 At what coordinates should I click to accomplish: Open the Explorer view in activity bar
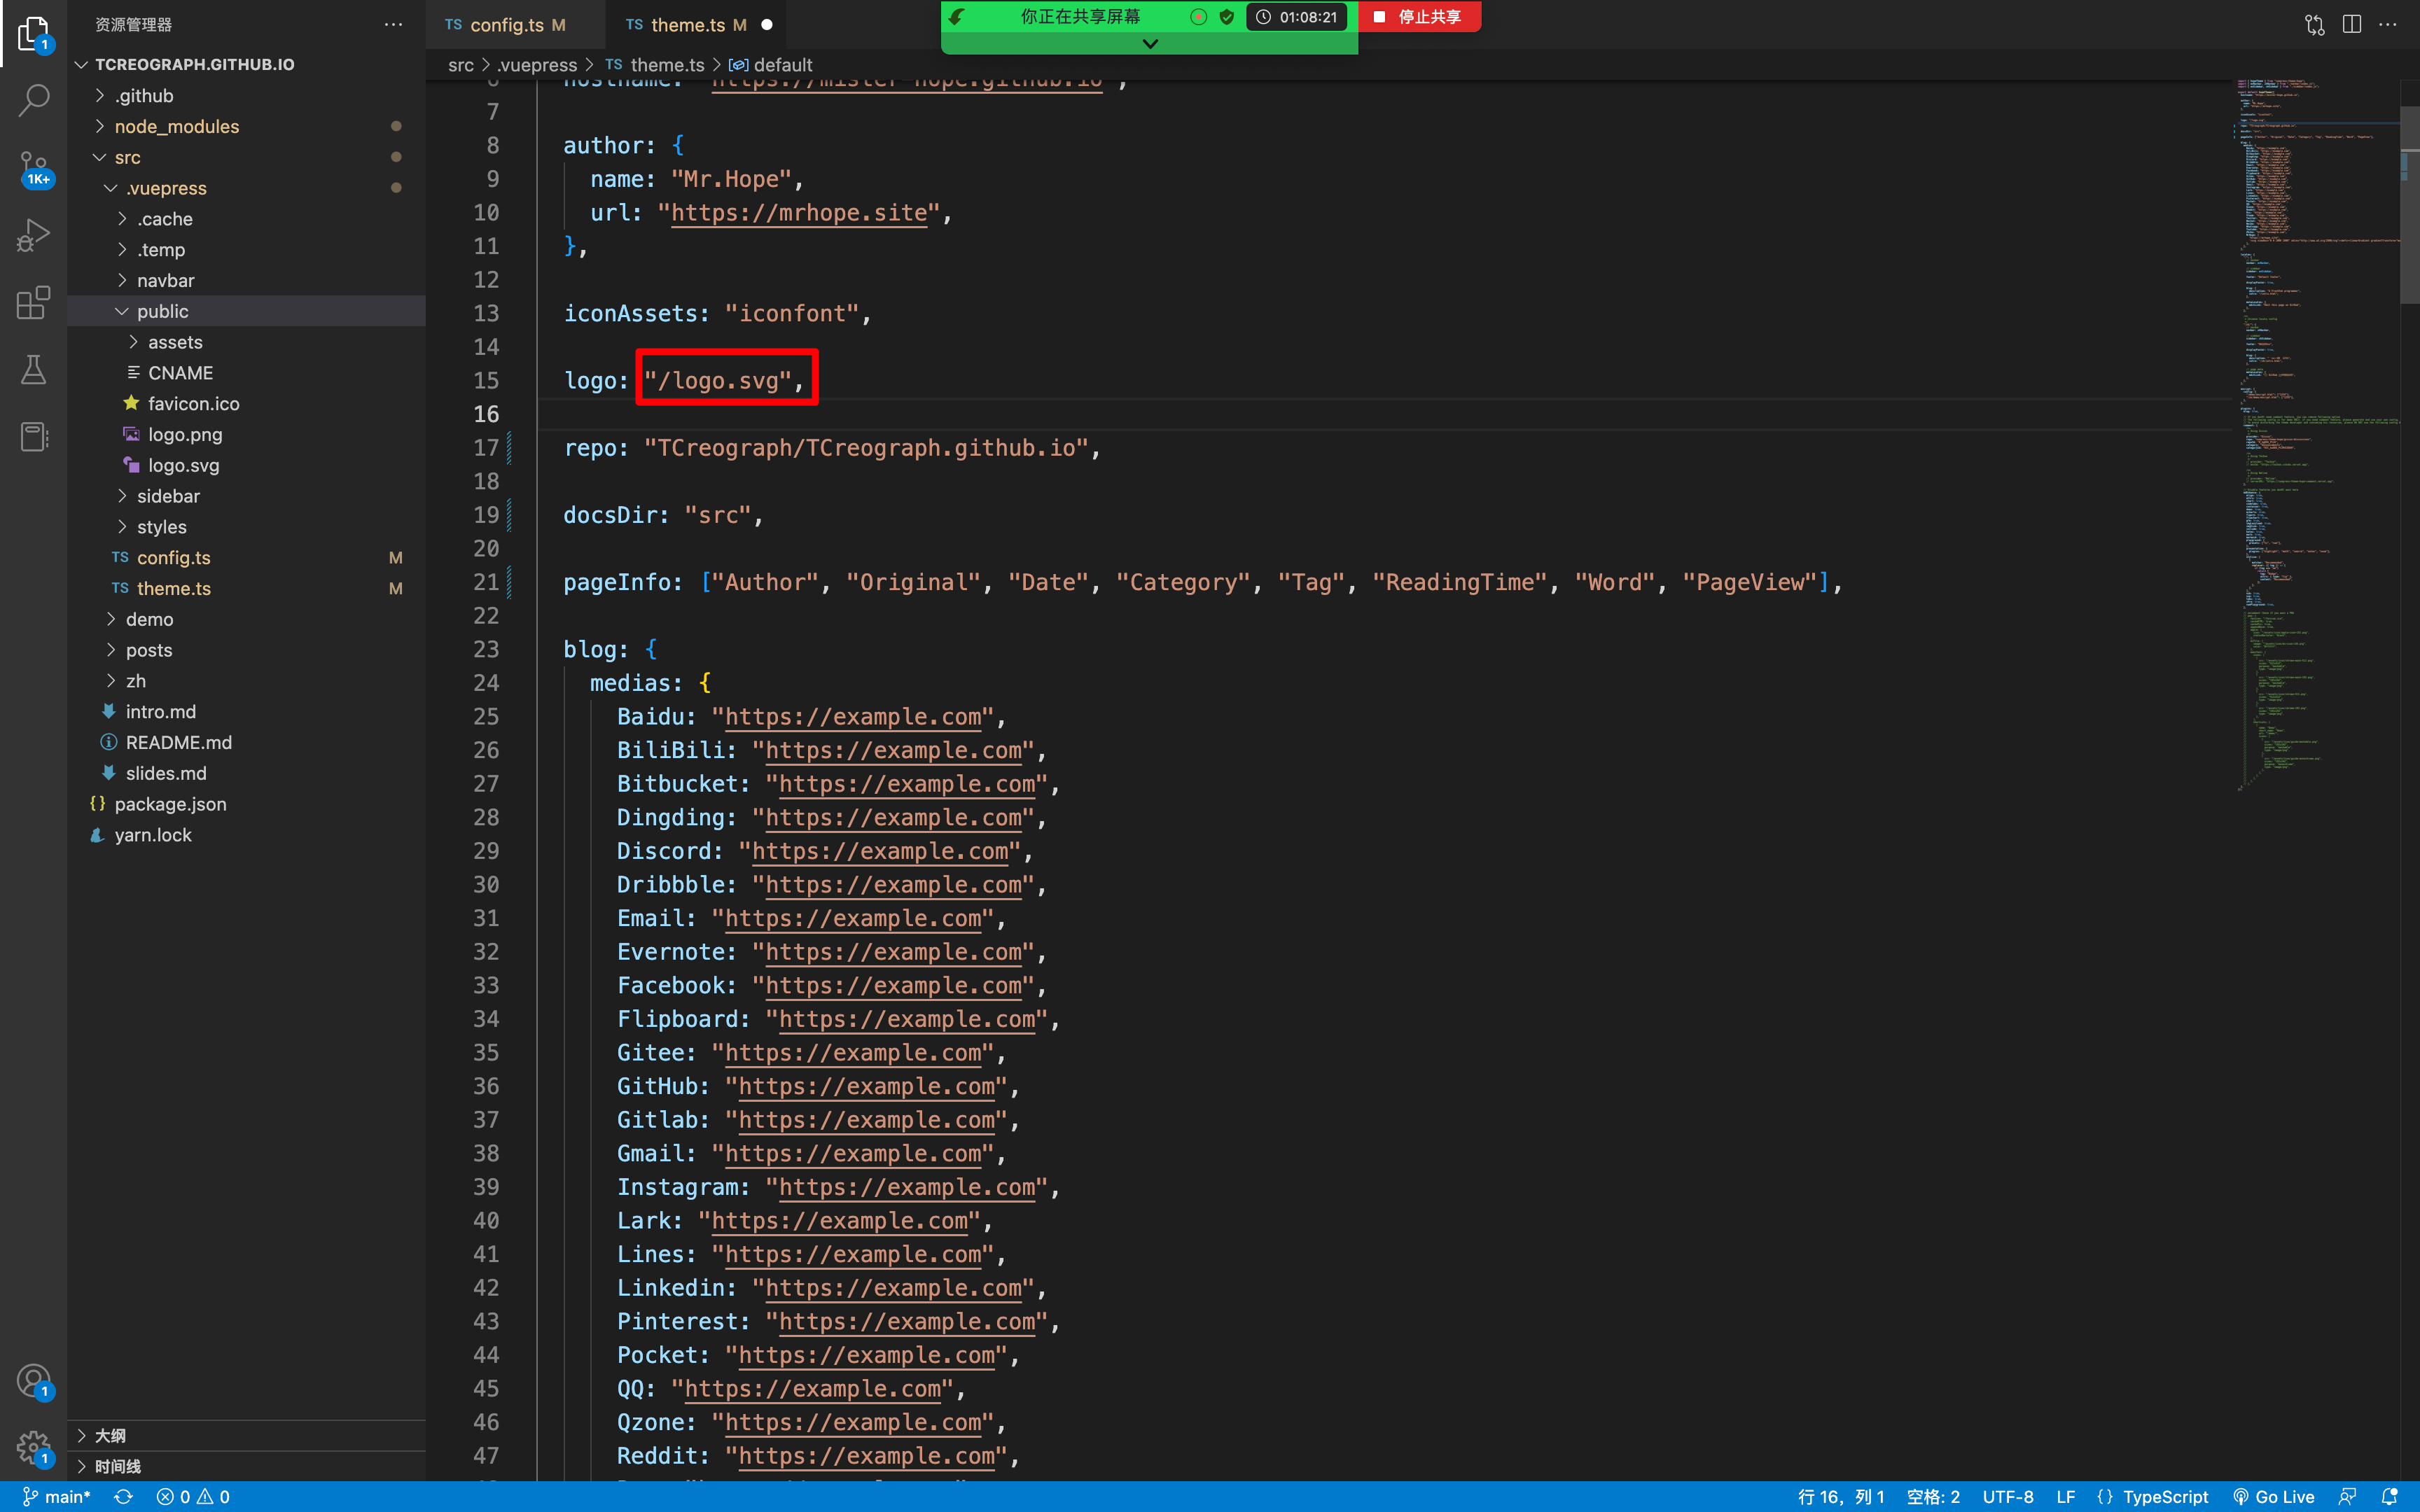coord(33,33)
